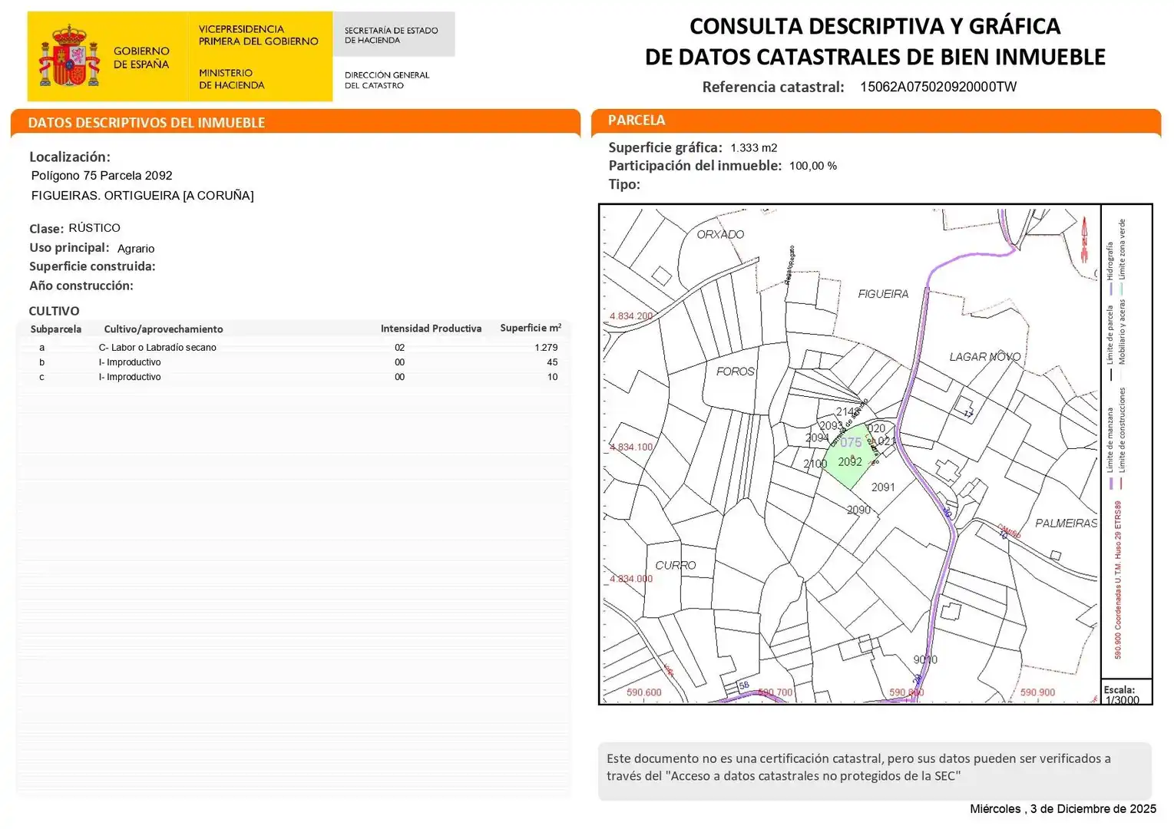Click parcel number 9010 on the map

point(925,659)
